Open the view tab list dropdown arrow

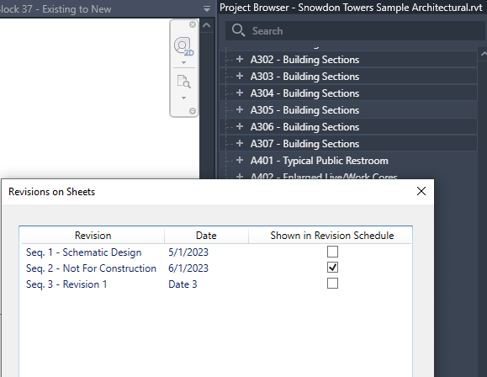click(x=207, y=9)
